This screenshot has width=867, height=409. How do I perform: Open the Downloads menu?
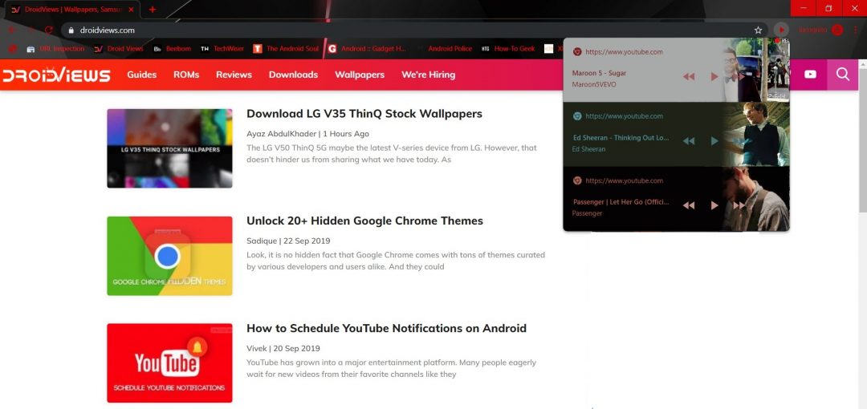(293, 75)
